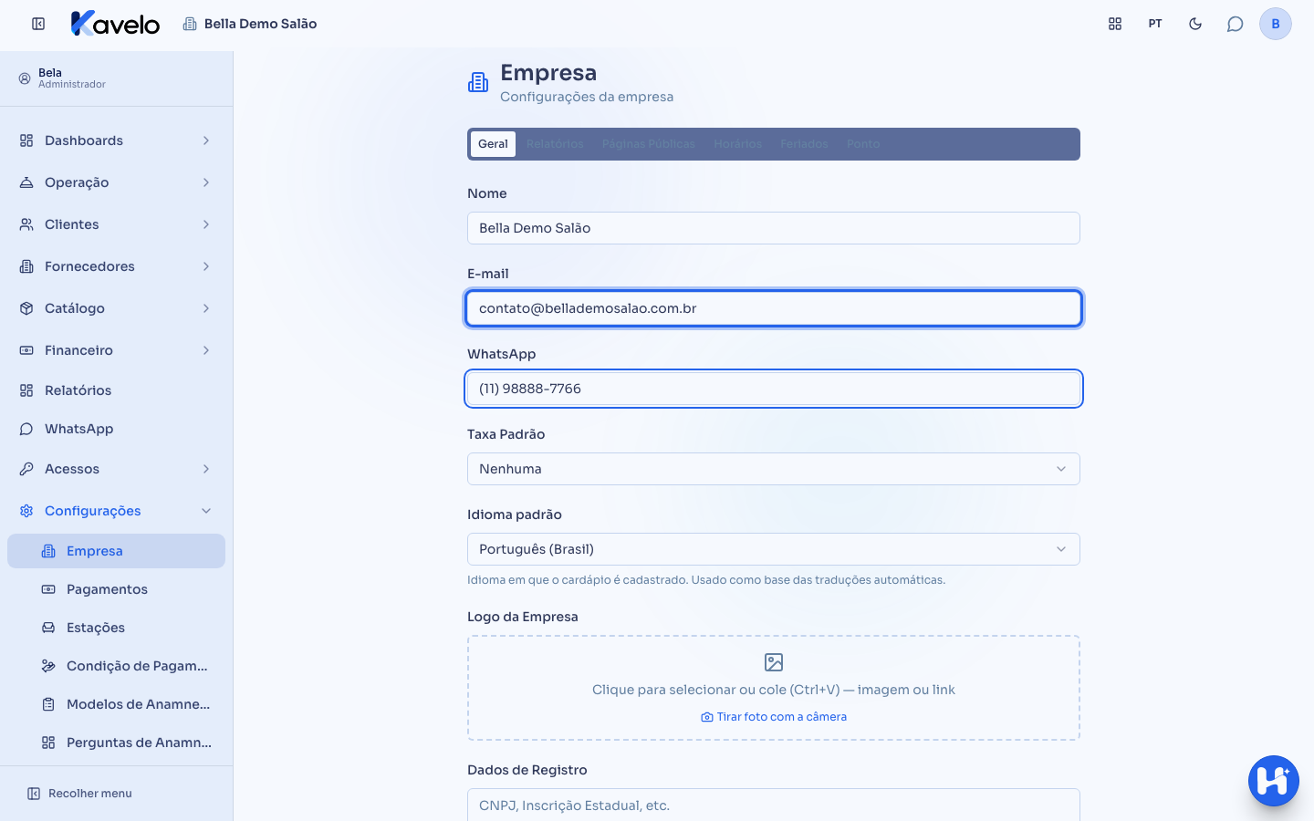Image resolution: width=1314 pixels, height=821 pixels.
Task: Expand the Financeiro menu chevron
Action: pyautogui.click(x=206, y=350)
